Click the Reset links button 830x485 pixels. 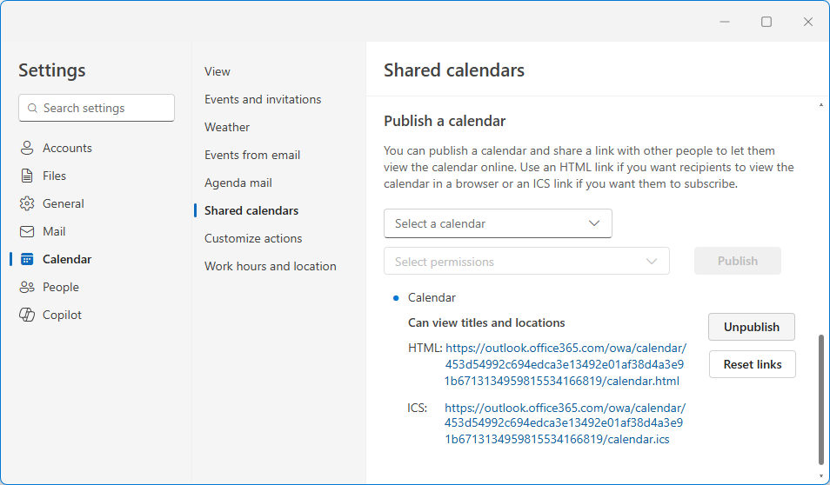[753, 364]
